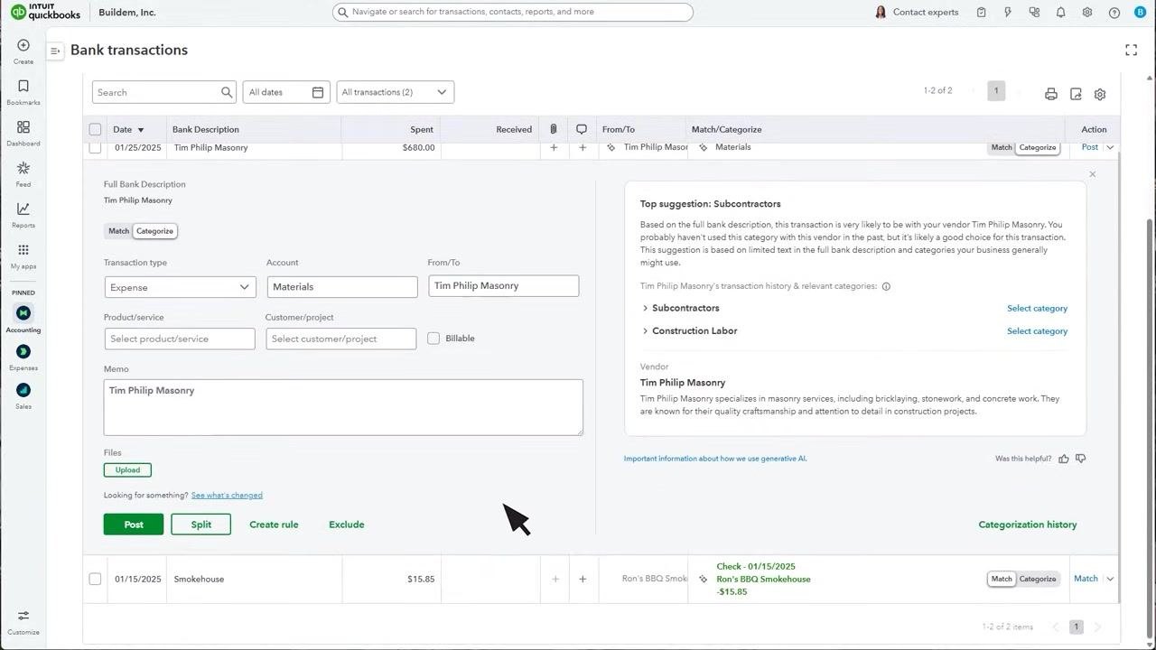Open notifications bell in top bar
Viewport: 1156px width, 650px height.
pyautogui.click(x=1061, y=13)
